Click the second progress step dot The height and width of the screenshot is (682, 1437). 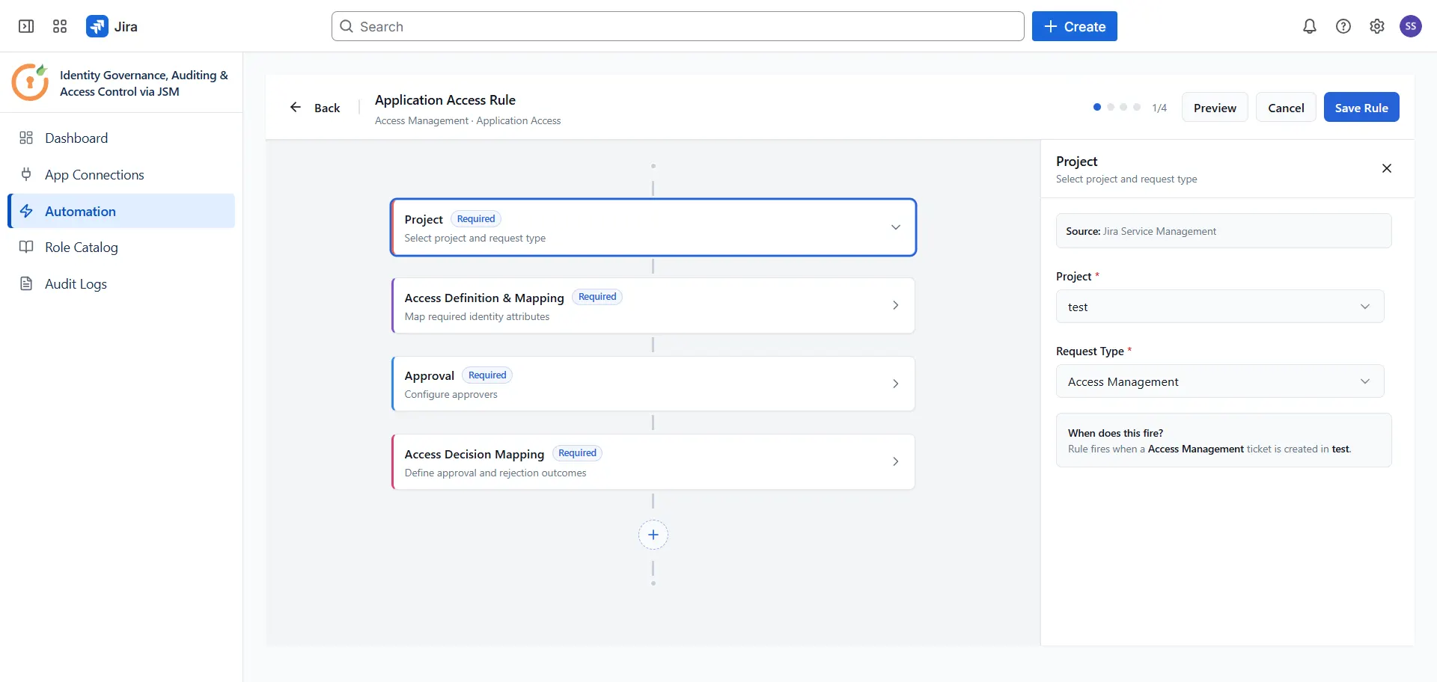point(1111,107)
